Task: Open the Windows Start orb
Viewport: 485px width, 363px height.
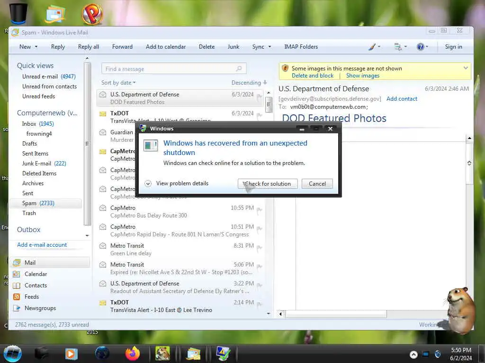Action: (x=12, y=354)
